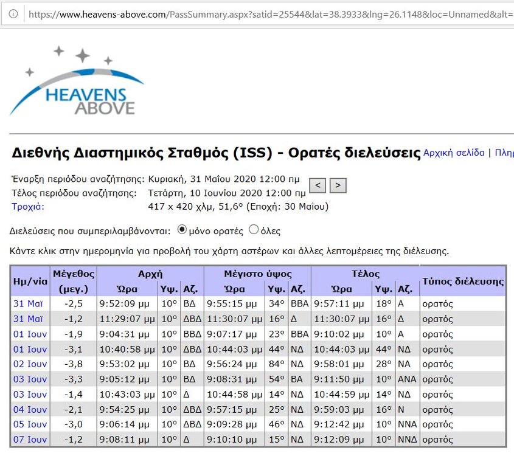Open the 31 Μαϊ pass at 11:29:07
The height and width of the screenshot is (456, 514).
click(x=28, y=319)
